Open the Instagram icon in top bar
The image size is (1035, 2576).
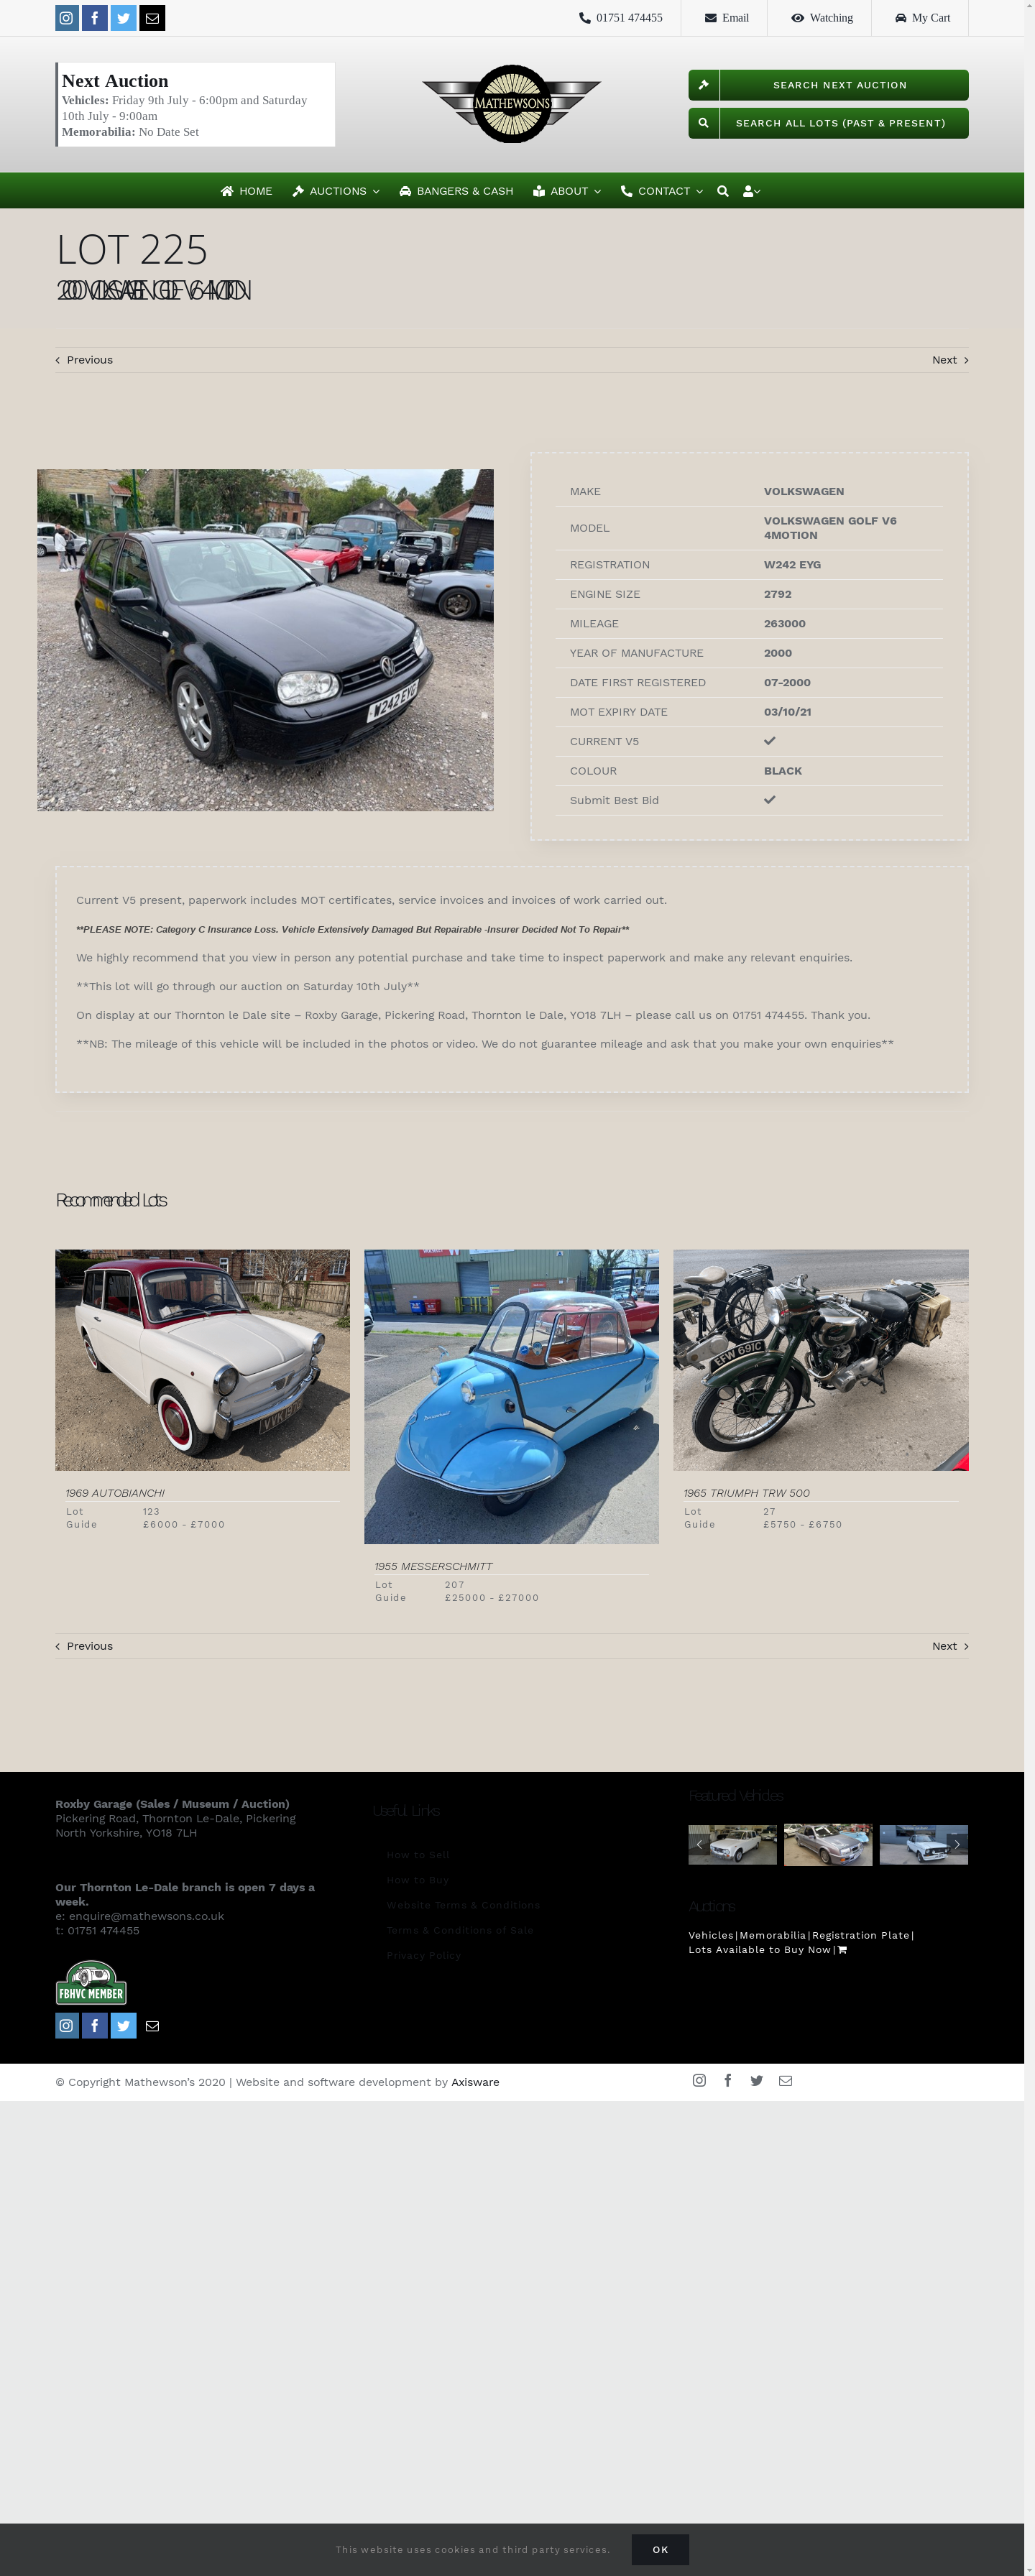66,18
